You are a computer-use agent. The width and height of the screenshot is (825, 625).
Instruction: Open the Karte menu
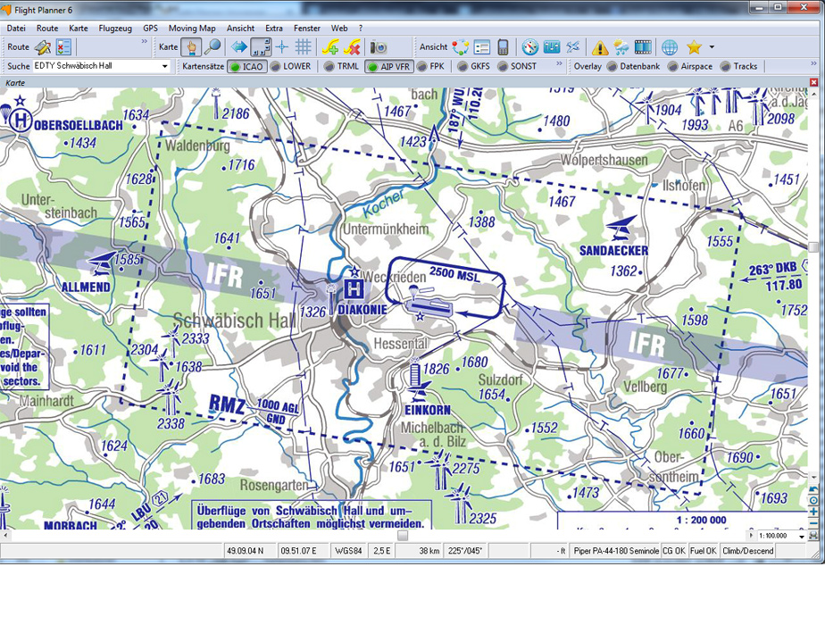tap(79, 29)
